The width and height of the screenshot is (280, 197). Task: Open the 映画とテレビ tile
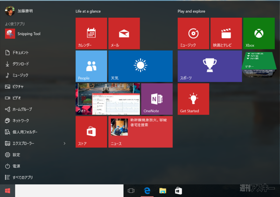226,33
